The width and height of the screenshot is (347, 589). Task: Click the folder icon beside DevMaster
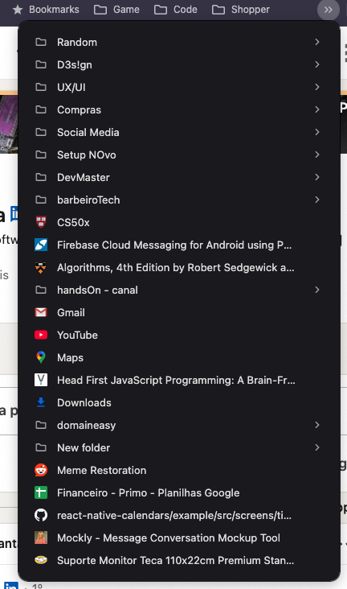pyautogui.click(x=41, y=177)
